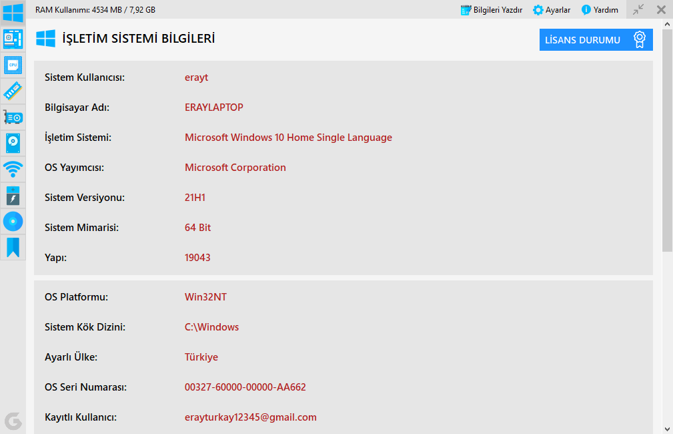Open the RAM memory sidebar icon

coord(13,91)
